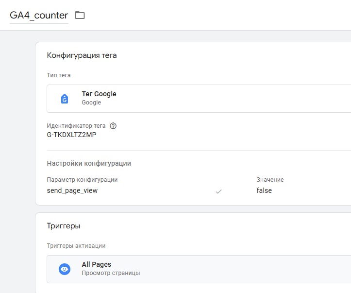Click the send_page_view parameter
The width and height of the screenshot is (351, 293).
coord(72,190)
